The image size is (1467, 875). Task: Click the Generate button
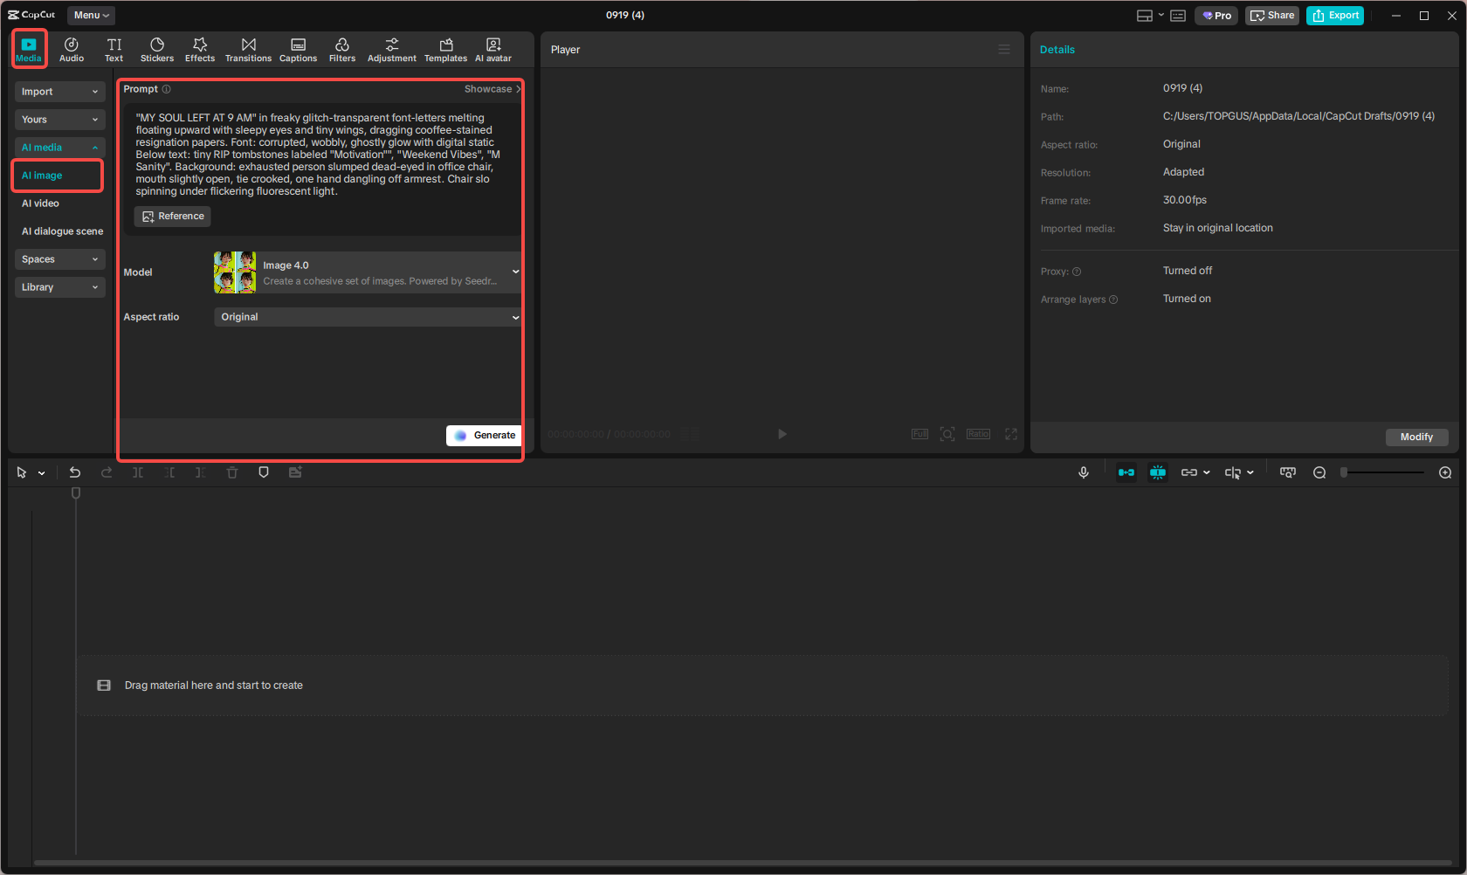point(485,435)
